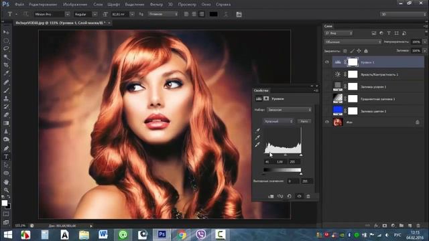The height and width of the screenshot is (241, 429).
Task: Show the Brightness/Contrast 1 layer
Action: click(x=327, y=74)
